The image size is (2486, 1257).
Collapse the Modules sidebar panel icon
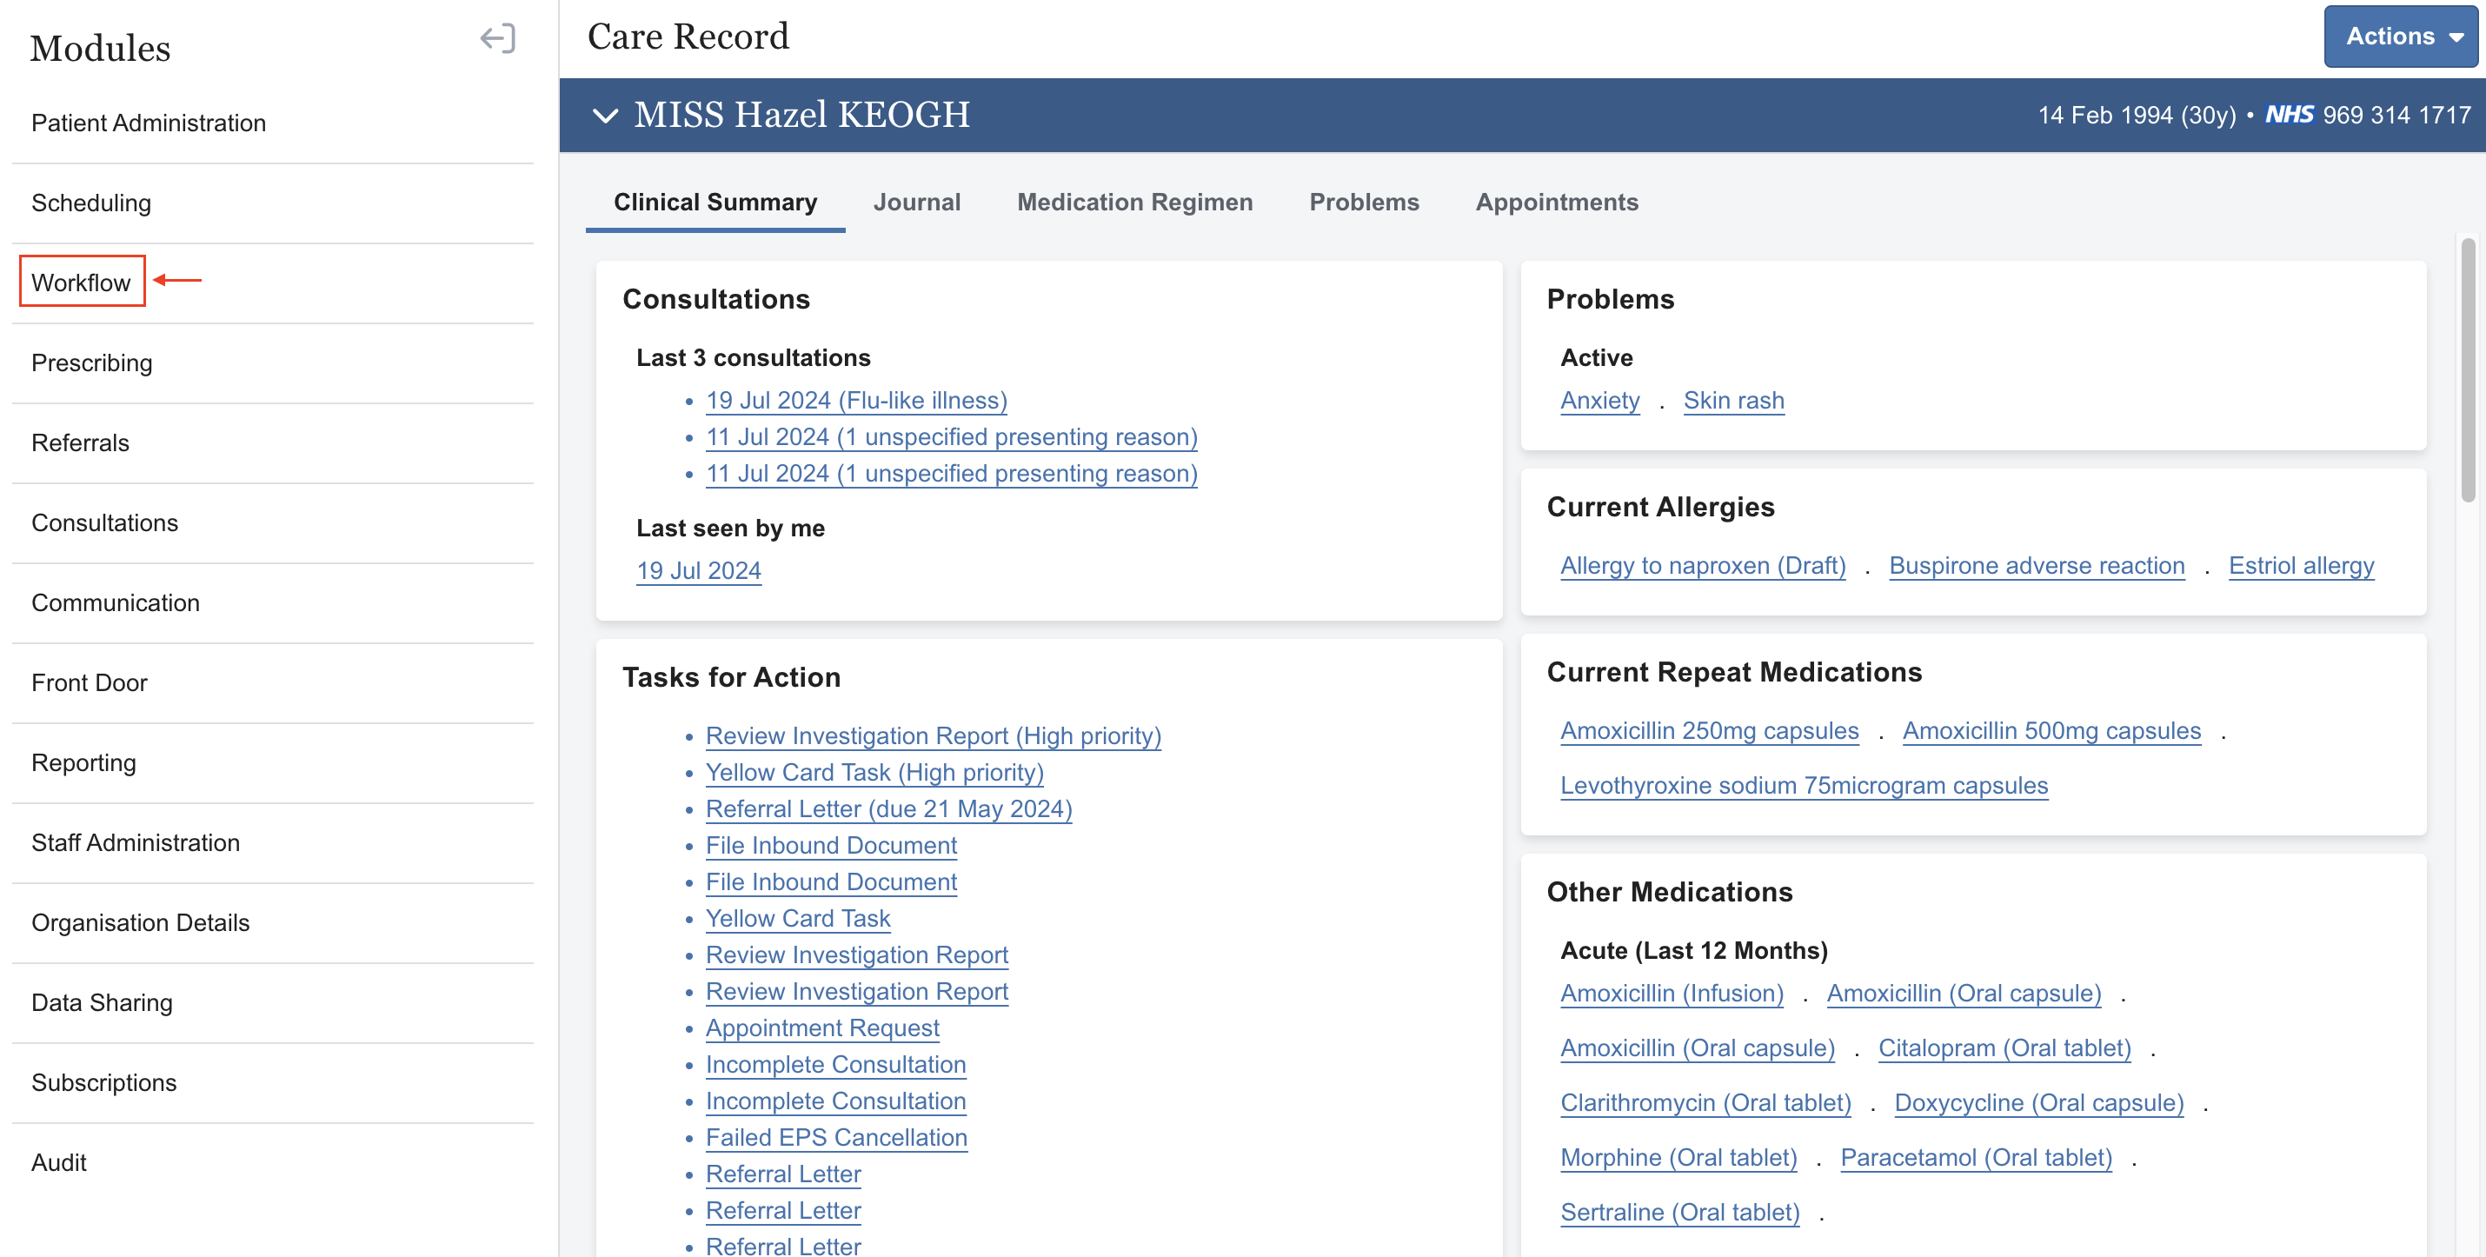point(497,38)
